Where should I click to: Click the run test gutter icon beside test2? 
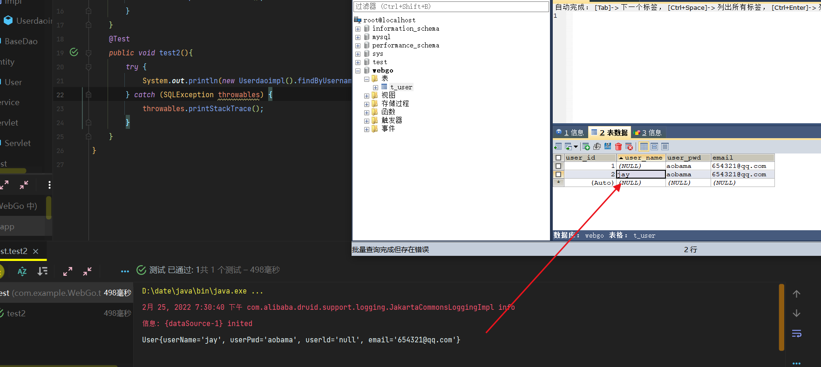(x=74, y=52)
